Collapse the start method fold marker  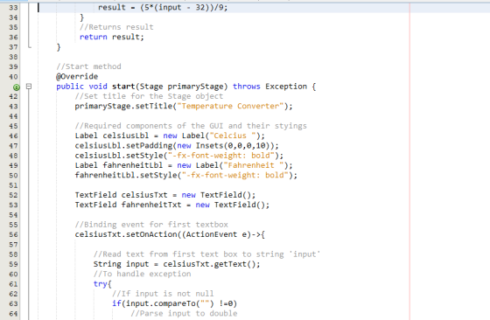tap(29, 87)
